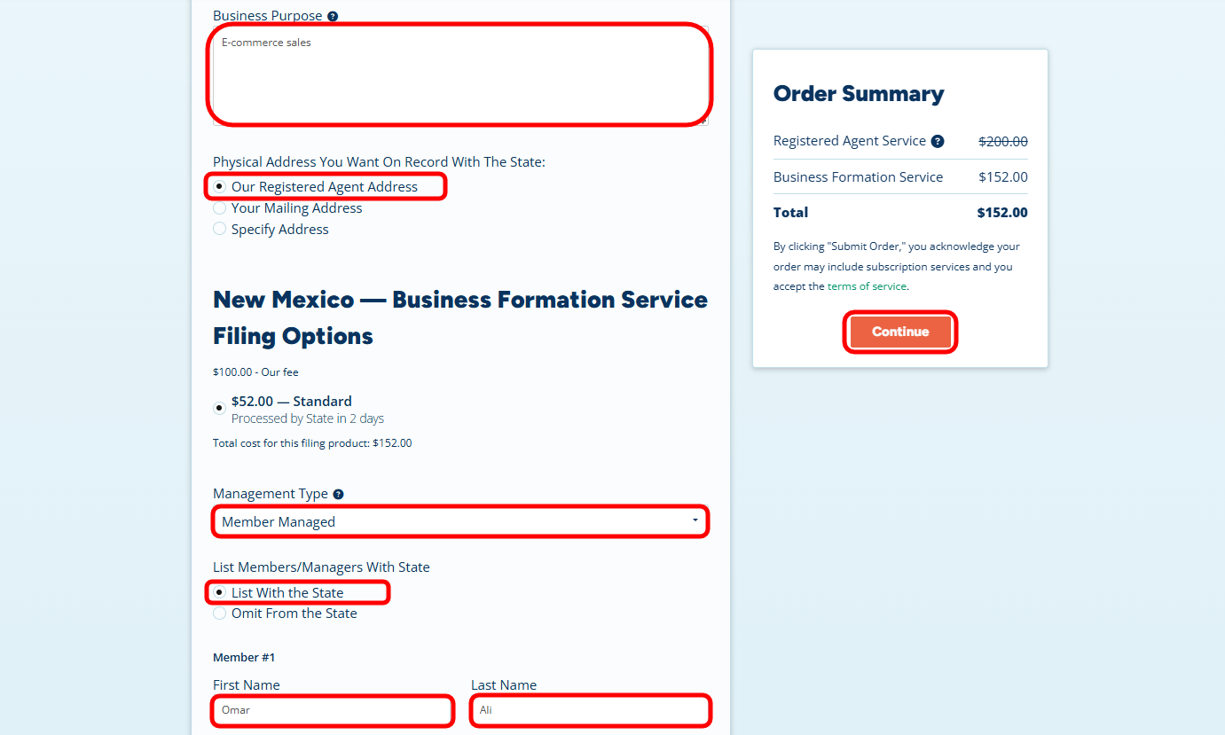Image resolution: width=1225 pixels, height=735 pixels.
Task: Open the Management Type dropdown
Action: 459,521
